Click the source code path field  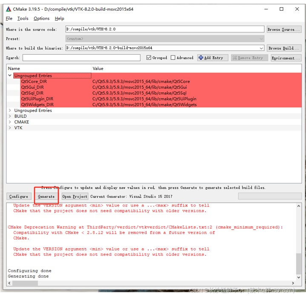pyautogui.click(x=165, y=29)
